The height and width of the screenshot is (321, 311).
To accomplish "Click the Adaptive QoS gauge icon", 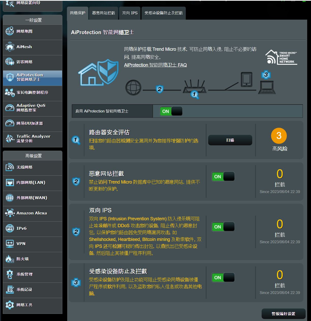I will click(x=10, y=108).
